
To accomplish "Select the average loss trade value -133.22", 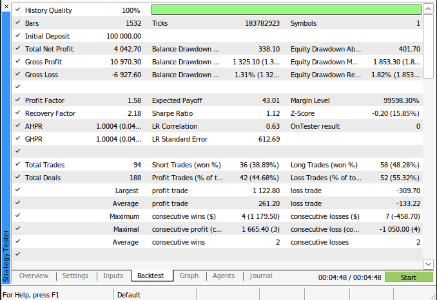I will tap(408, 203).
